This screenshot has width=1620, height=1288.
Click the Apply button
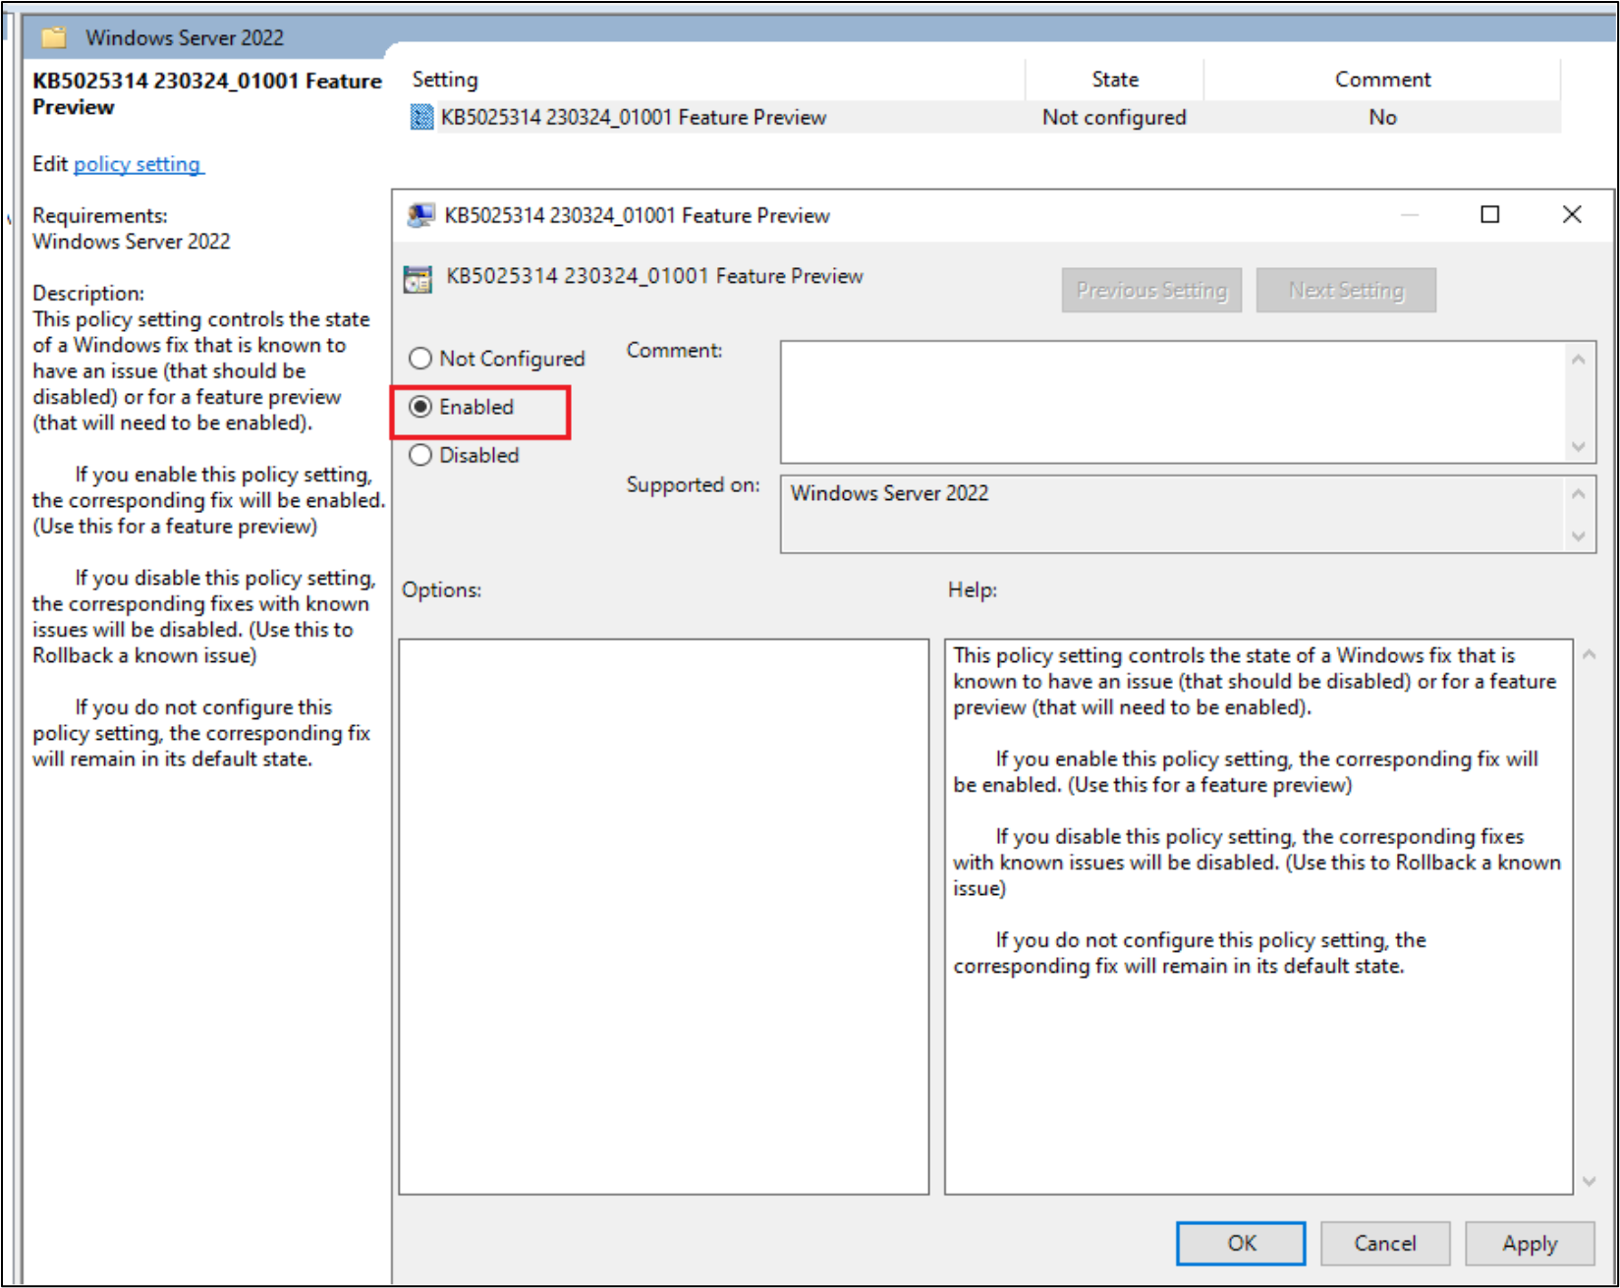1530,1244
